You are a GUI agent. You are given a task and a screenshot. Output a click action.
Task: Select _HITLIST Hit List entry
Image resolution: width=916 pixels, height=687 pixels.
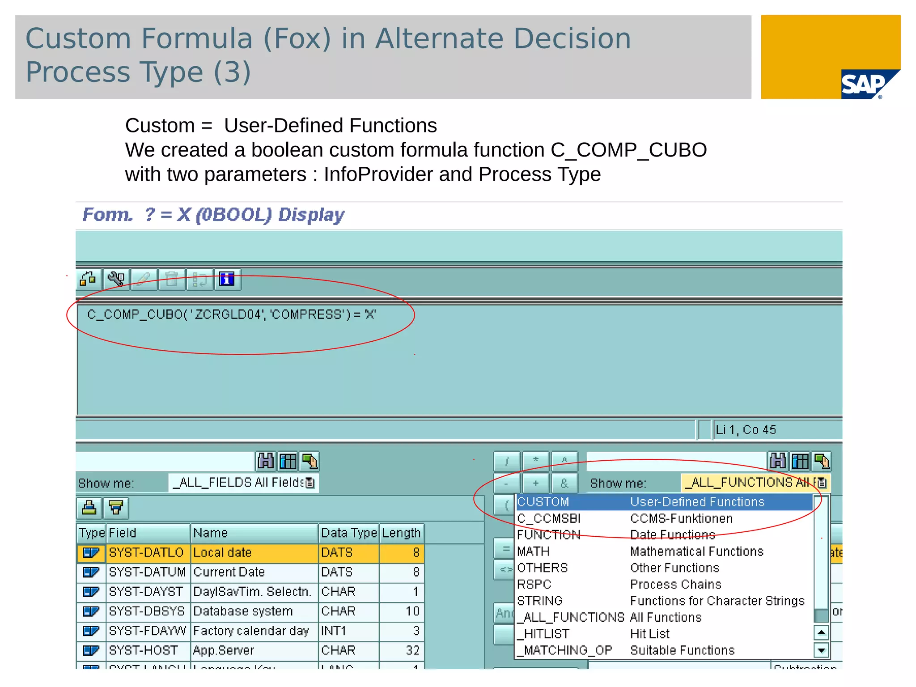tap(664, 634)
